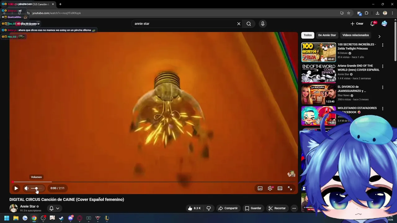Clear the search box text
The image size is (397, 223).
(x=239, y=24)
